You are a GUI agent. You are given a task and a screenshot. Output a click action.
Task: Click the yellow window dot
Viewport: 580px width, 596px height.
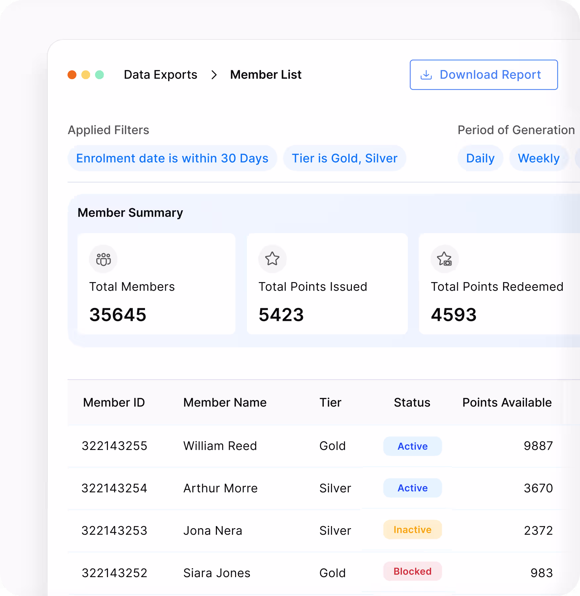pos(86,75)
